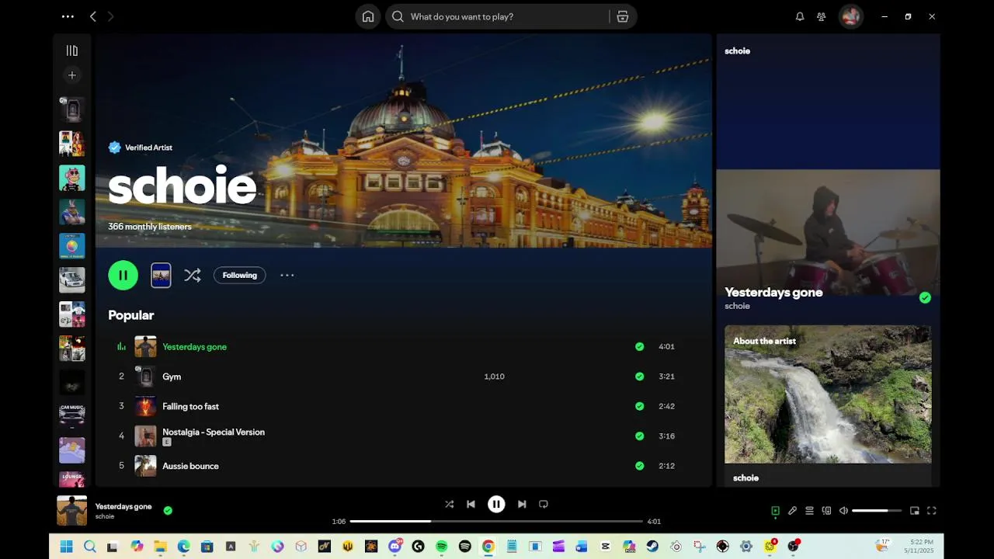Open Steam from the taskbar

tap(652, 547)
